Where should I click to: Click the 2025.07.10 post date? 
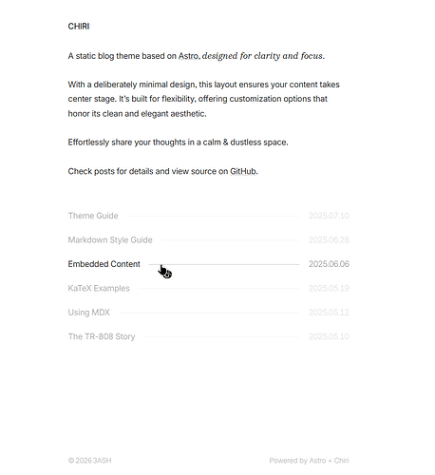coord(329,216)
